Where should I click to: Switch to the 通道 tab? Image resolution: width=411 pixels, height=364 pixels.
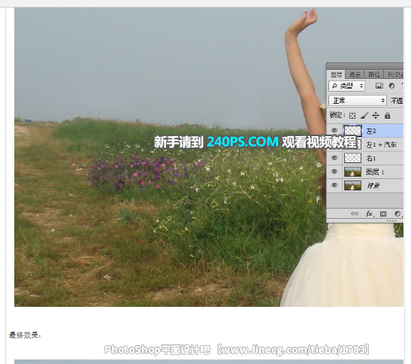pyautogui.click(x=355, y=74)
